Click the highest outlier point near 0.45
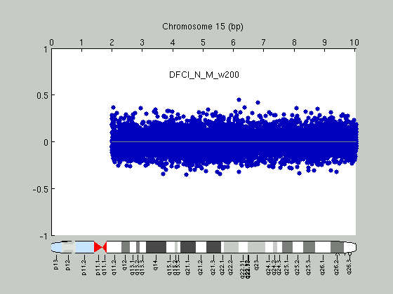Screen dimensions: 393x294 (239, 99)
